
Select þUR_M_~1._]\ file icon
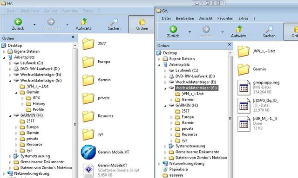pos(244,123)
